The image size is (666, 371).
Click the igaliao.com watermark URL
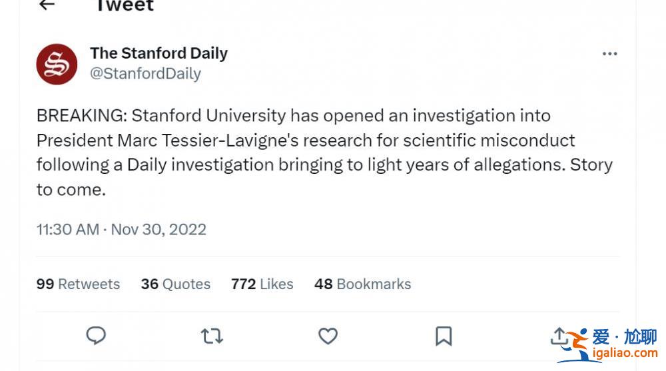click(x=625, y=353)
